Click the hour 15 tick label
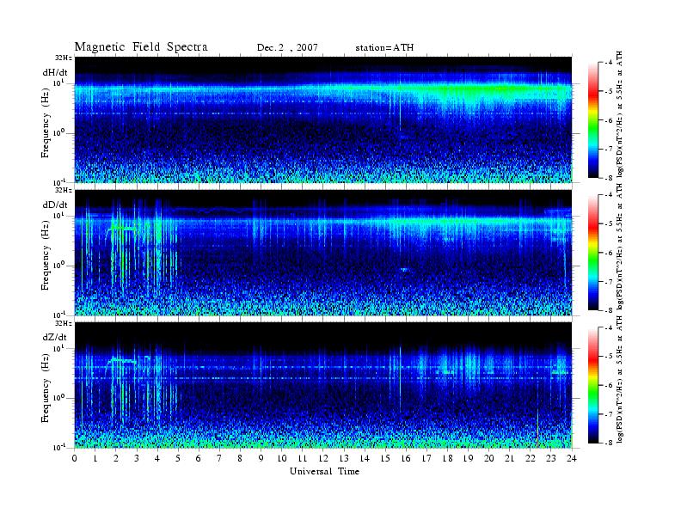Viewport: 681px width, 526px height. (385, 458)
